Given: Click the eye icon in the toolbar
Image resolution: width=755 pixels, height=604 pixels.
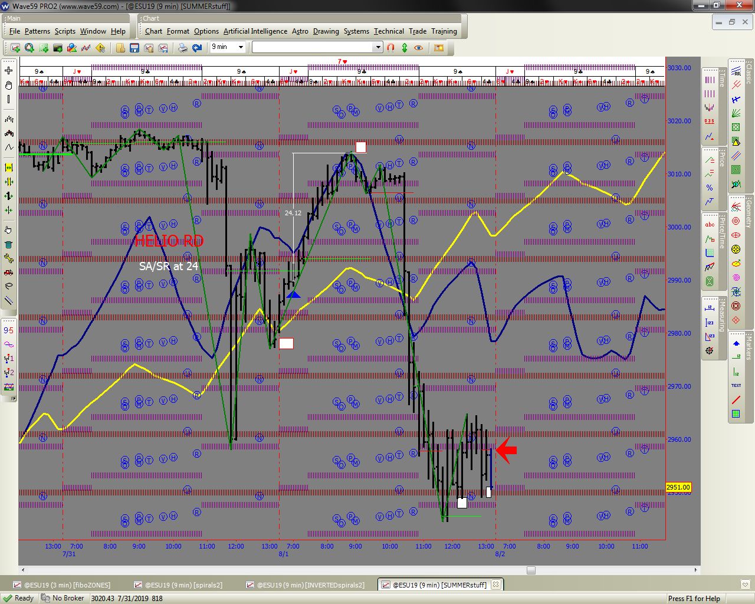Looking at the screenshot, I should [x=419, y=48].
